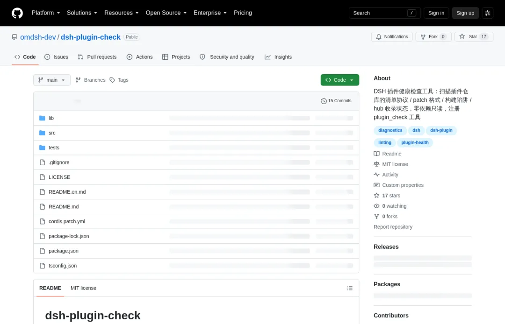This screenshot has height=324, width=505.
Task: Fork this repository
Action: pos(433,36)
